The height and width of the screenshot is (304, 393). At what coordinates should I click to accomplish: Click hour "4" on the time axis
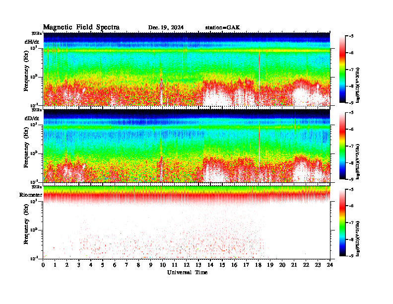[91, 265]
